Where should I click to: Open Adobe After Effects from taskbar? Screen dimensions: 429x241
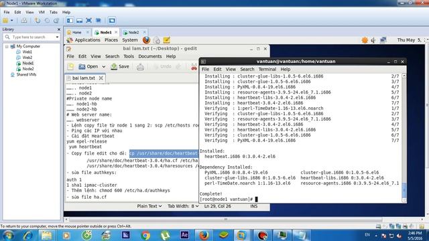[184, 235]
